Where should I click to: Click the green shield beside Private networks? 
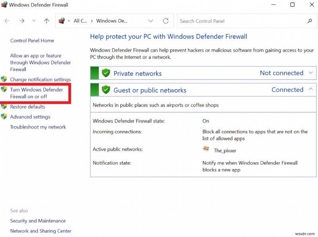[105, 73]
